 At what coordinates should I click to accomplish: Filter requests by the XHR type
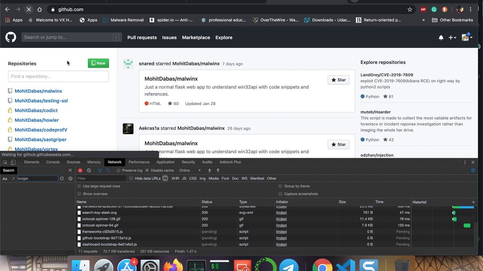(175, 178)
